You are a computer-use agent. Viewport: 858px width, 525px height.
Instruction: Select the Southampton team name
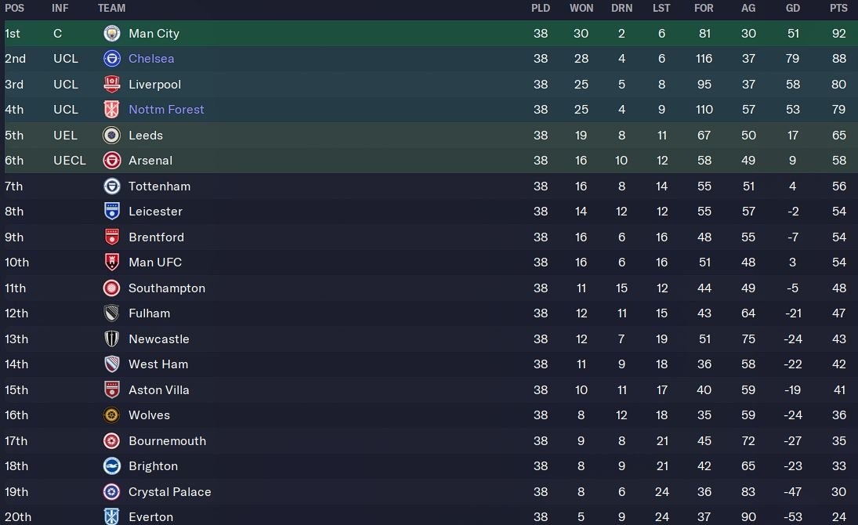click(x=167, y=288)
